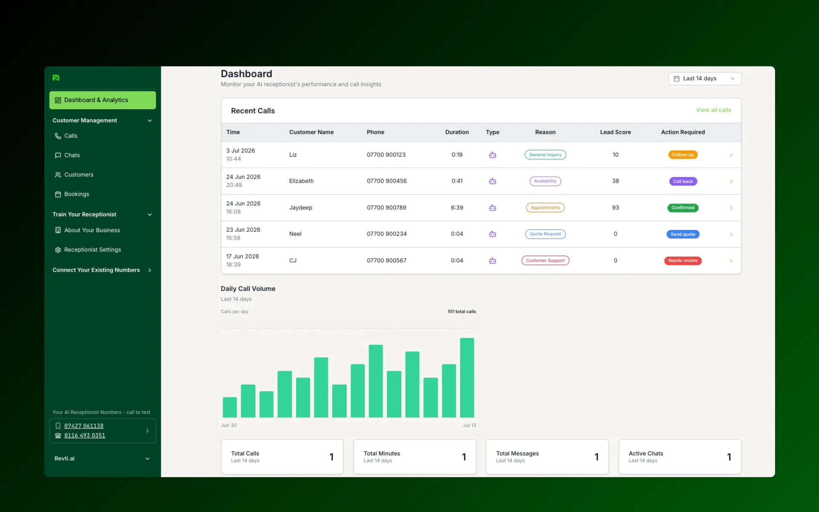This screenshot has height=512, width=819.
Task: Expand the AI receptionist numbers card arrow
Action: click(x=147, y=431)
